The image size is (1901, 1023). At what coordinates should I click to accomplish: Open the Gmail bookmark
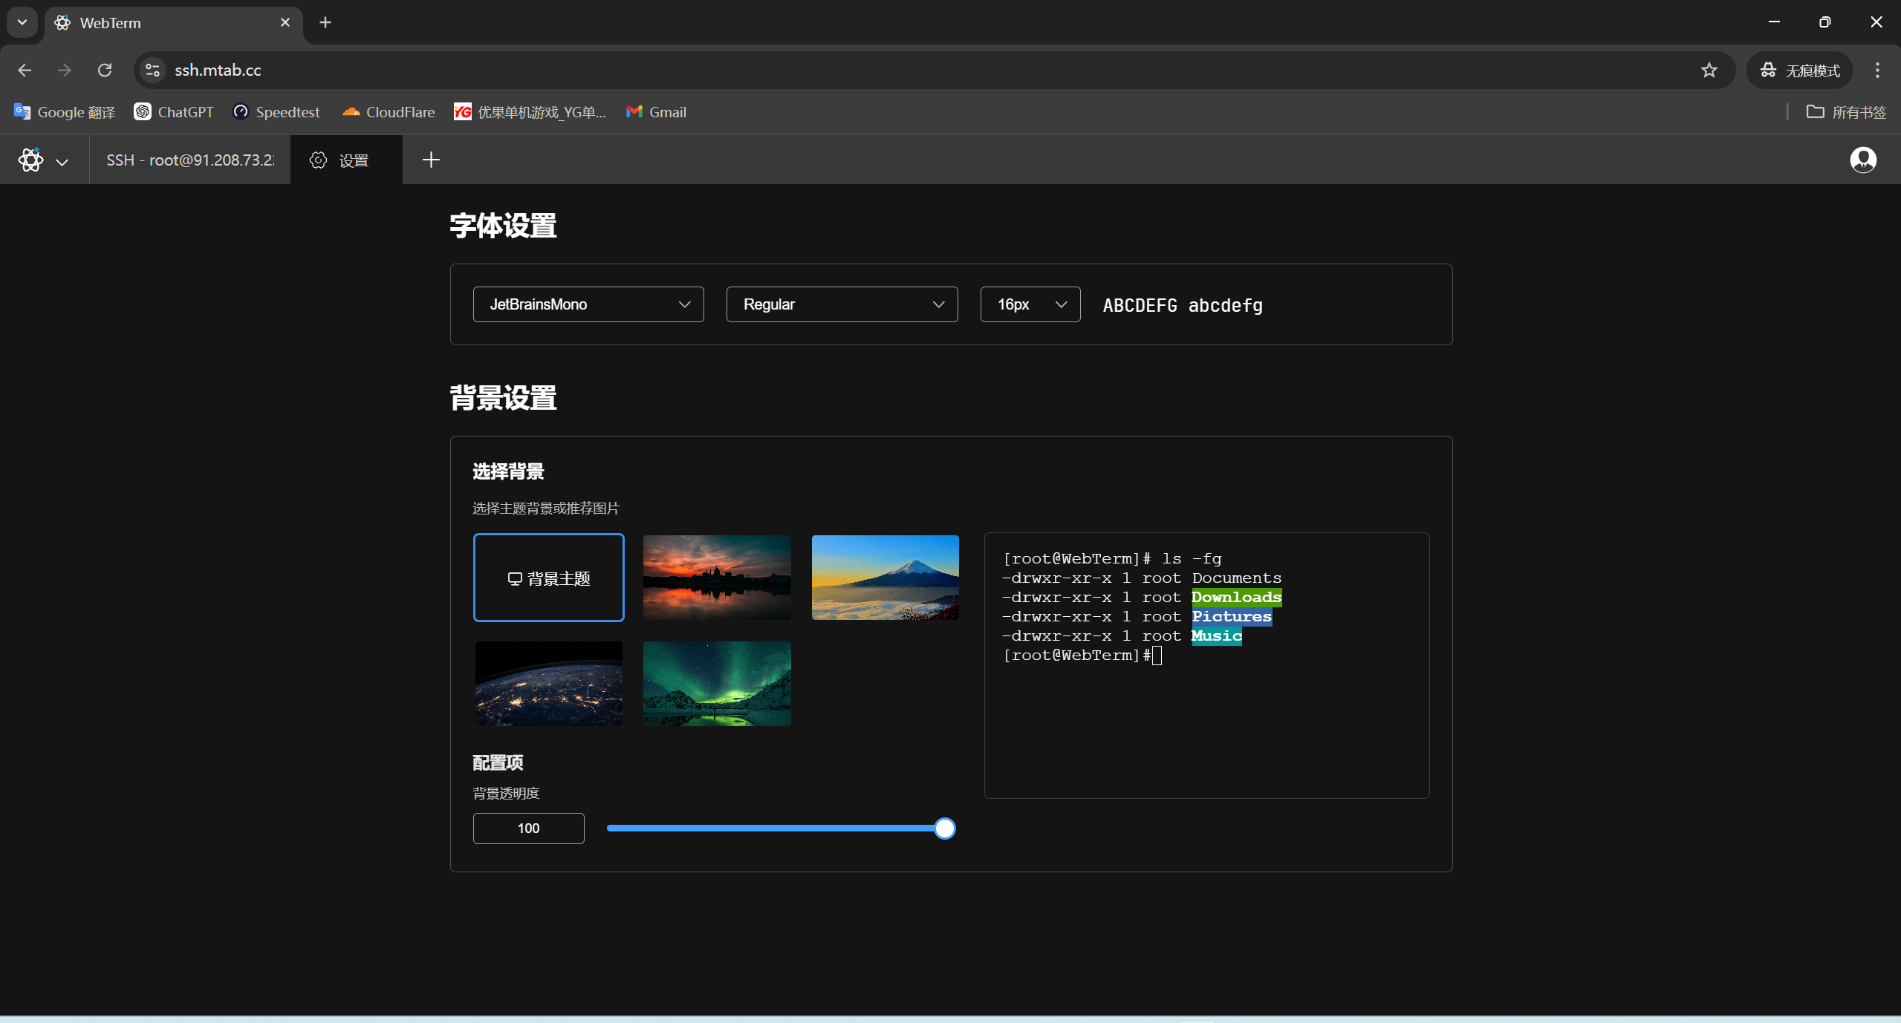(656, 112)
